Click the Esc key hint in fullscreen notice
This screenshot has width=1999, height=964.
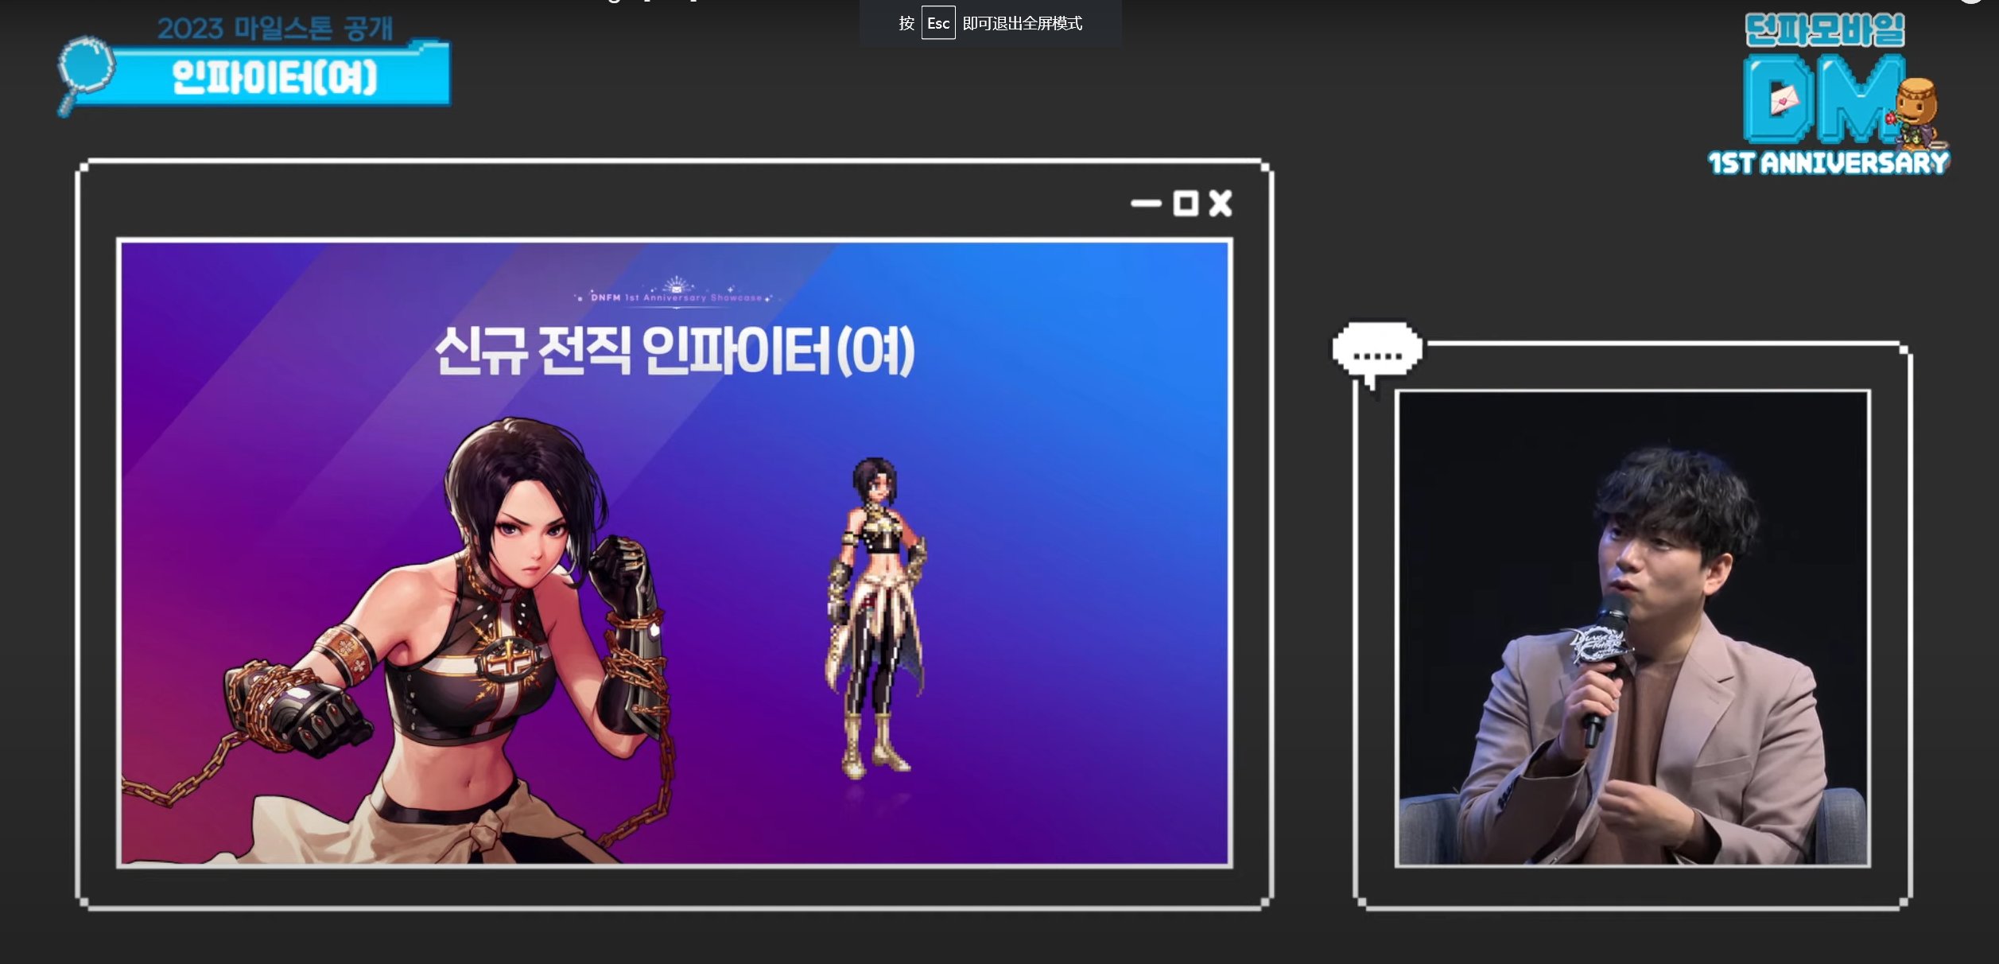(938, 23)
